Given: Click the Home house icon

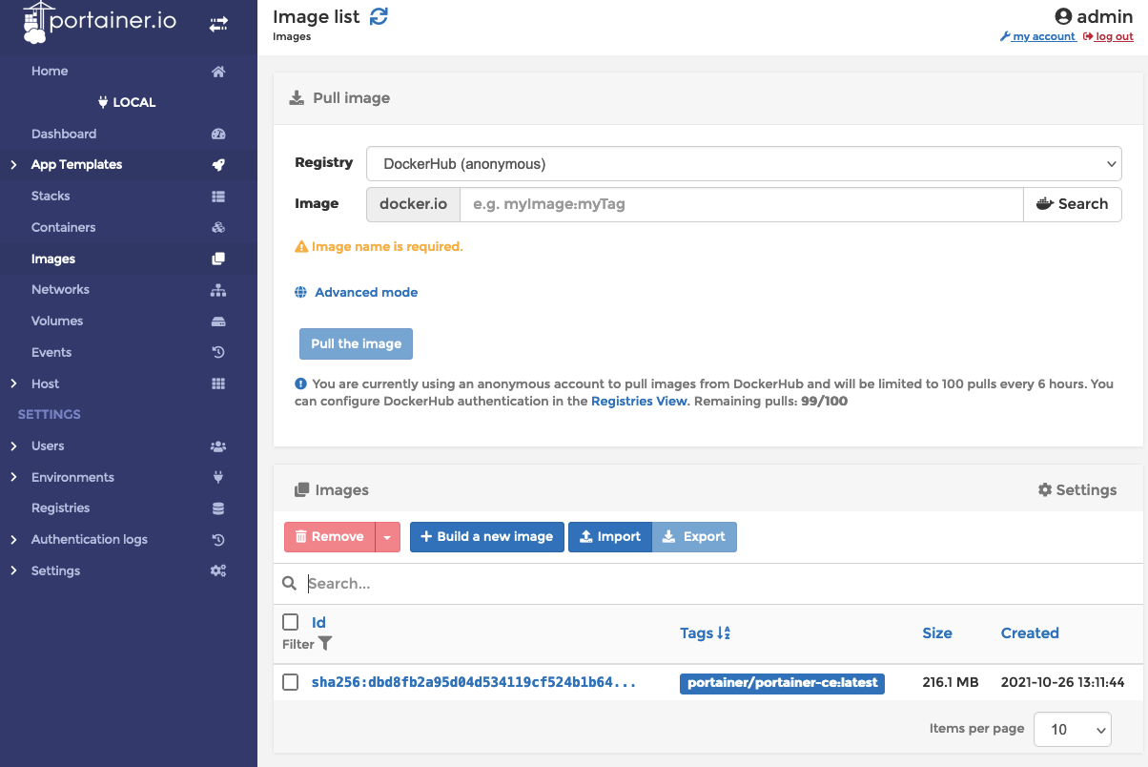Looking at the screenshot, I should pos(218,72).
